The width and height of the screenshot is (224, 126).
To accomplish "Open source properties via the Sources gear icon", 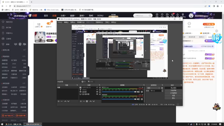I will [87, 101].
